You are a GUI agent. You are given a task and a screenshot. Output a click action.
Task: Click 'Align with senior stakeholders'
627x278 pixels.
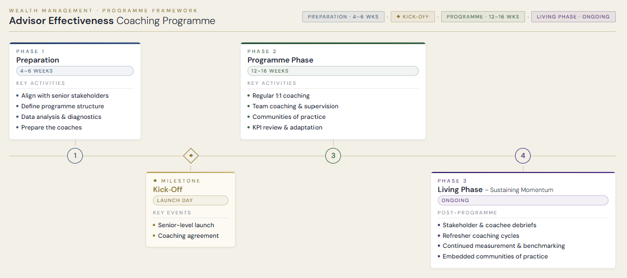[65, 95]
